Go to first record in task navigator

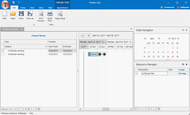pyautogui.click(x=16, y=109)
